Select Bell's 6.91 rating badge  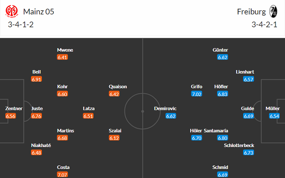click(x=37, y=79)
